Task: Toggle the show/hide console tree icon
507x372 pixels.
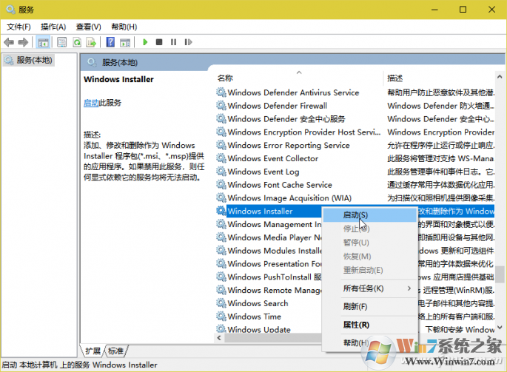Action: coord(43,42)
